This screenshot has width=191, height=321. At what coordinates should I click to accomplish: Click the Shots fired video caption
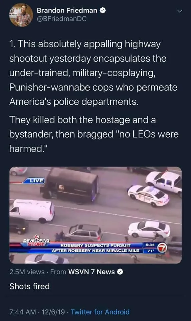tap(29, 286)
